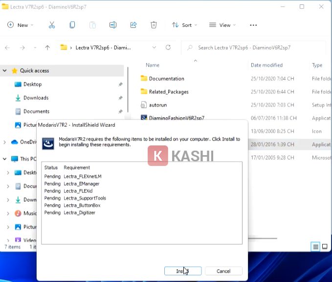Collapse the Quick access tree section
The height and width of the screenshot is (282, 332).
coord(5,70)
